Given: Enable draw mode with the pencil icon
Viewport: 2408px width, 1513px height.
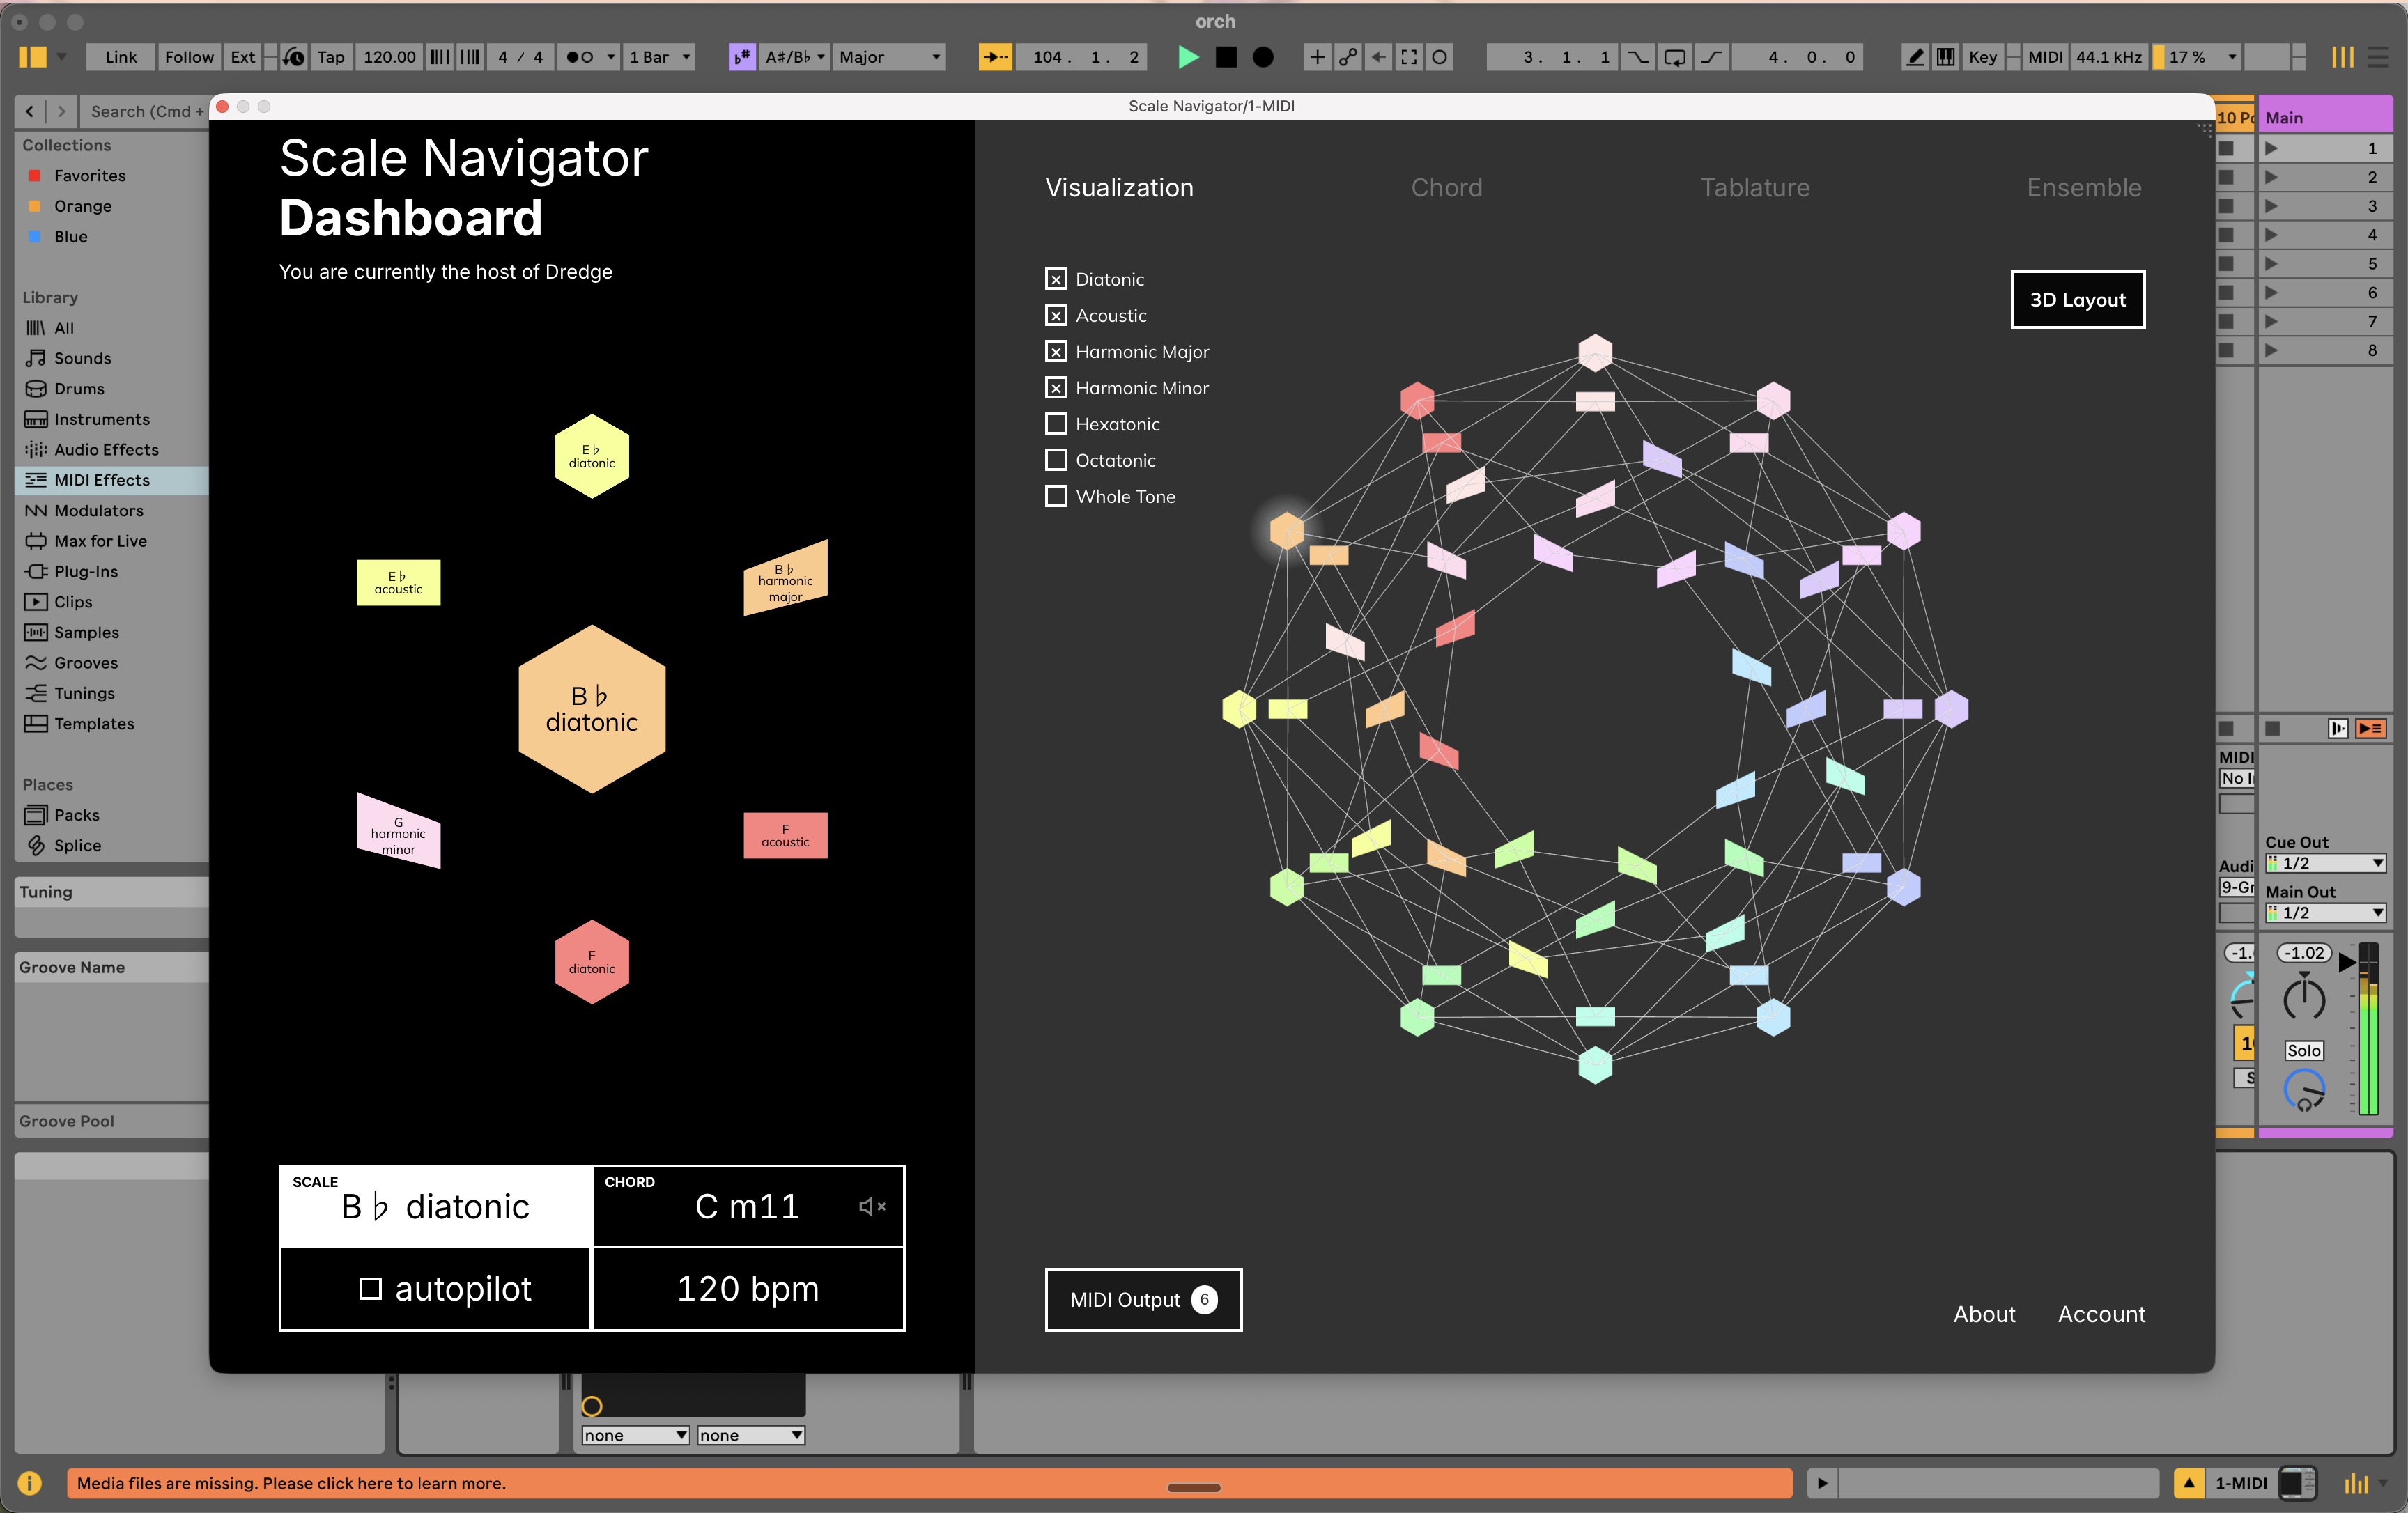Looking at the screenshot, I should [1915, 57].
